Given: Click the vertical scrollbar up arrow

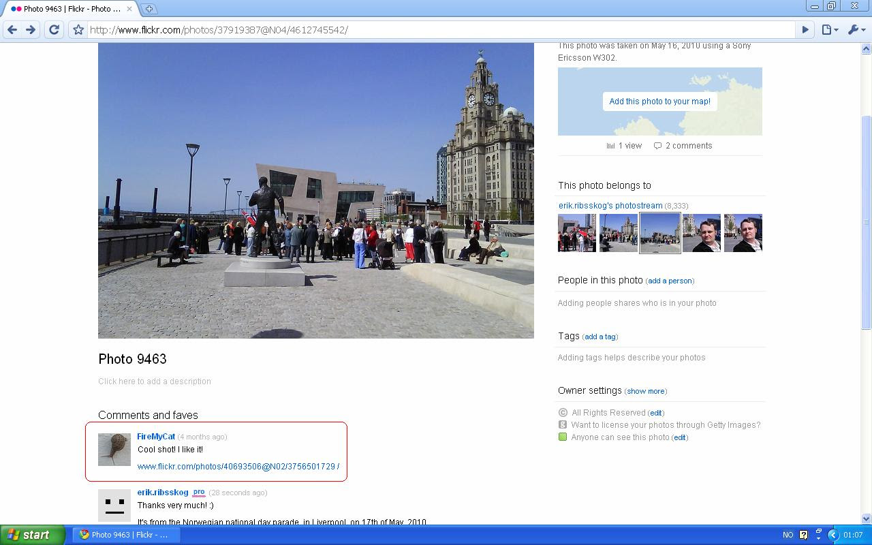Looking at the screenshot, I should coord(867,48).
